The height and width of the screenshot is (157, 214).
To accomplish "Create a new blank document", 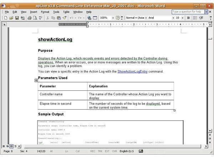I will click(6, 18).
